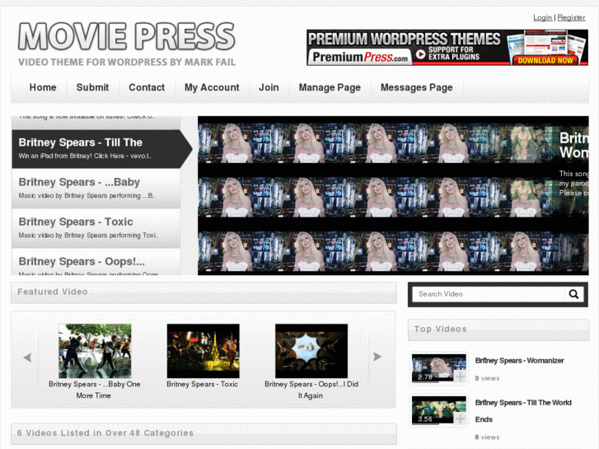Click the play icon in PremiumPress banner
599x449 pixels.
[420, 54]
